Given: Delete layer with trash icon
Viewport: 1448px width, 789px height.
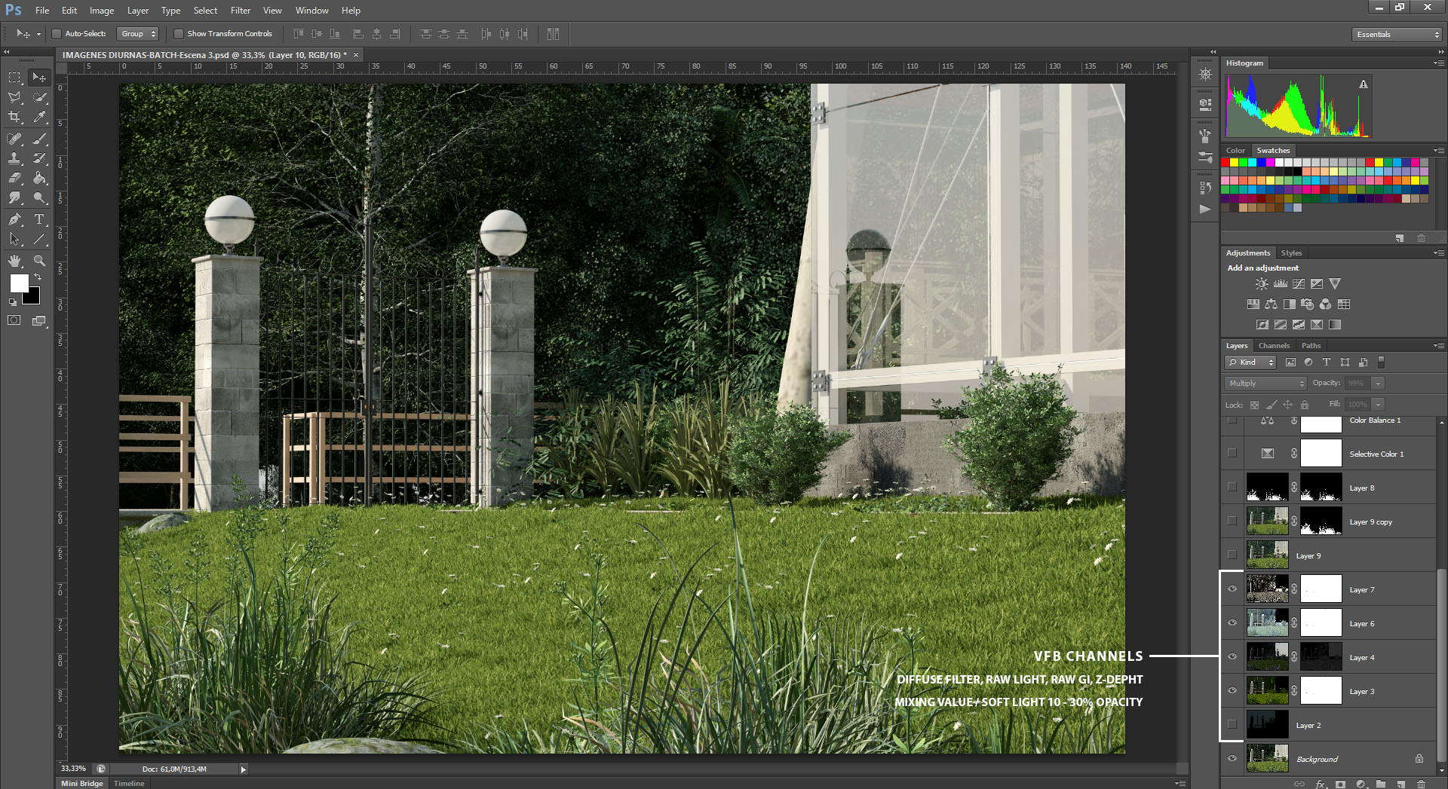Looking at the screenshot, I should (x=1421, y=784).
